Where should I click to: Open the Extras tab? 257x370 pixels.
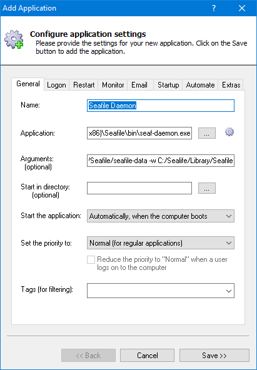click(x=231, y=85)
